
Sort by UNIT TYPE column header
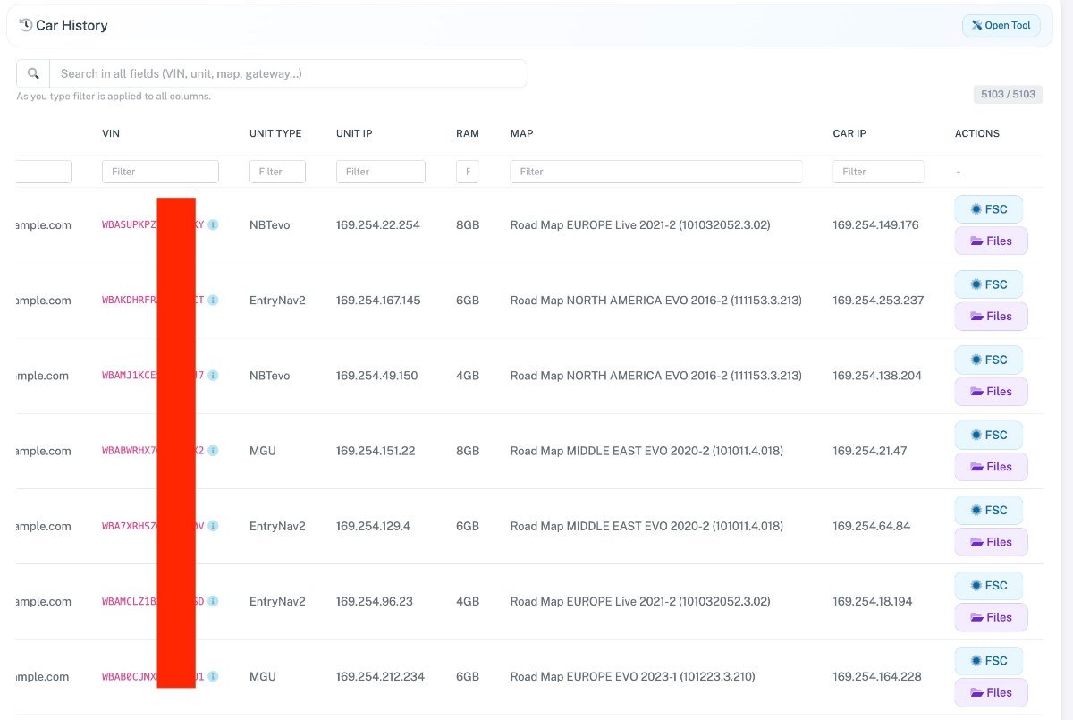click(275, 133)
